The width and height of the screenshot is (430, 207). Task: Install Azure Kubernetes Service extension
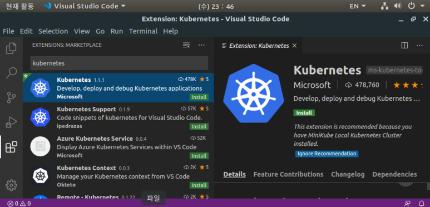click(x=199, y=156)
